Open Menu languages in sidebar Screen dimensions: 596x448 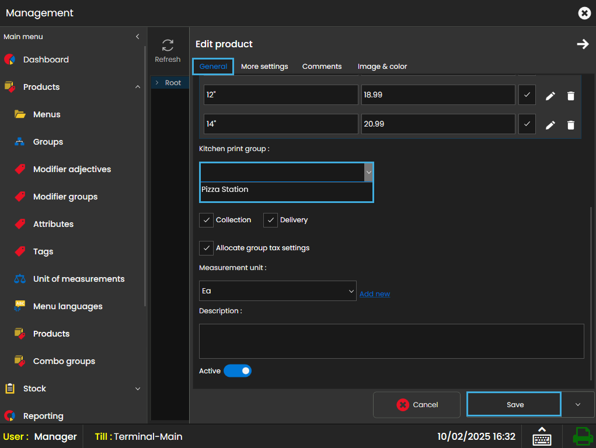68,306
